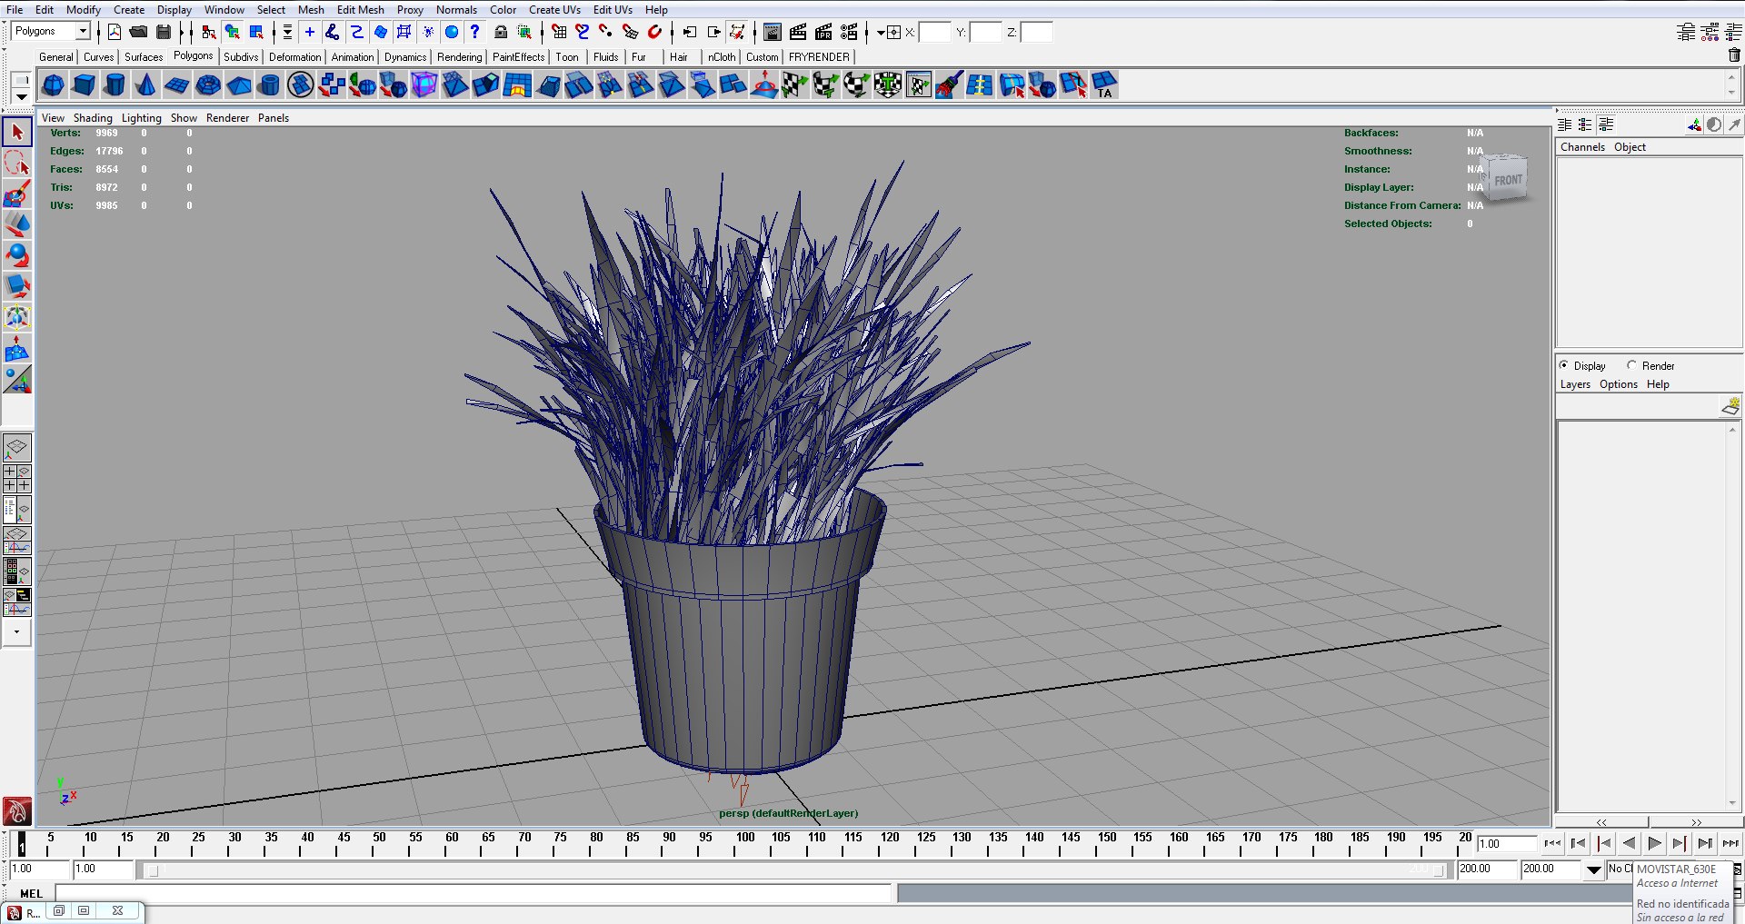Click the red magnet Make Live icon
Screen dimensions: 1745x924
[x=654, y=32]
